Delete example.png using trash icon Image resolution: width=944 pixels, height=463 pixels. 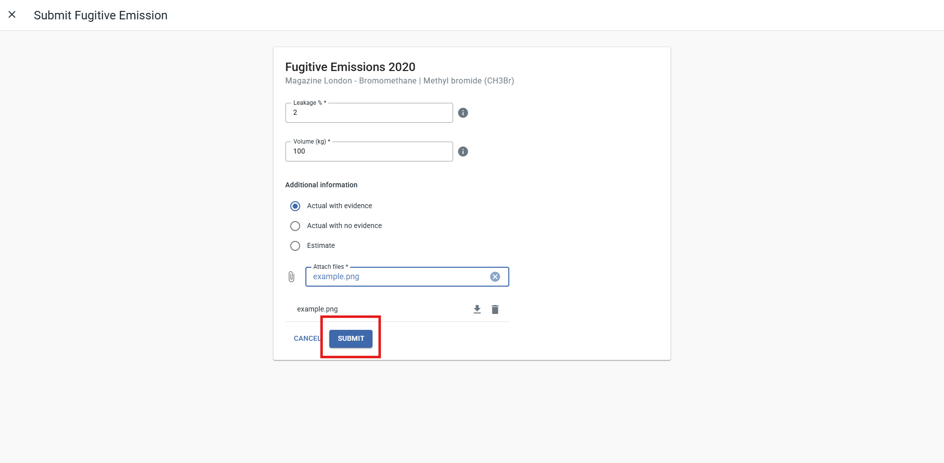click(495, 309)
